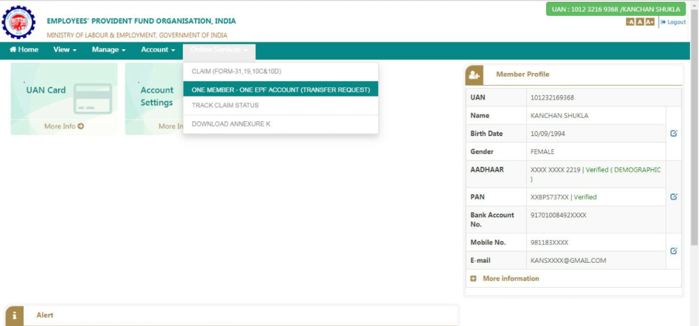
Task: Open the Manage dropdown menu
Action: [108, 50]
